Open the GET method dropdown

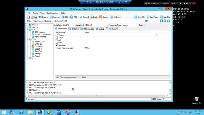pos(158,21)
